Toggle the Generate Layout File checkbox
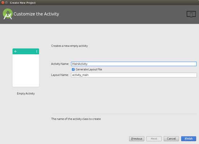 (73, 69)
